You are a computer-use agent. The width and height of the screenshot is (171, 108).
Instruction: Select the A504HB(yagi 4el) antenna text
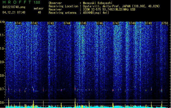(x=96, y=13)
